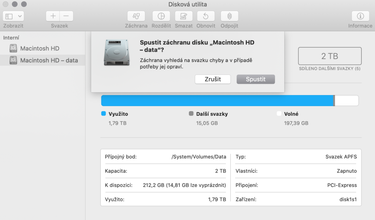The width and height of the screenshot is (375, 220).
Task: Click the disk1s1 device value
Action: click(348, 200)
